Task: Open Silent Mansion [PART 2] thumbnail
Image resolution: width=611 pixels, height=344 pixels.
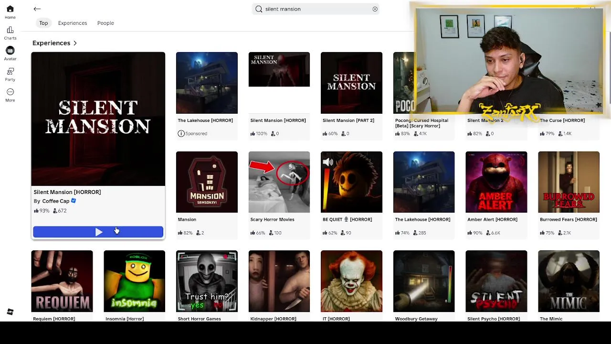Action: click(351, 83)
